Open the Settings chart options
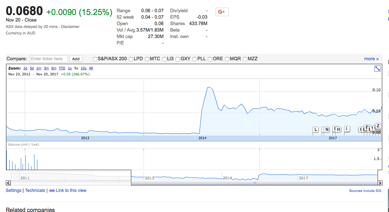389x212 pixels. (14, 190)
